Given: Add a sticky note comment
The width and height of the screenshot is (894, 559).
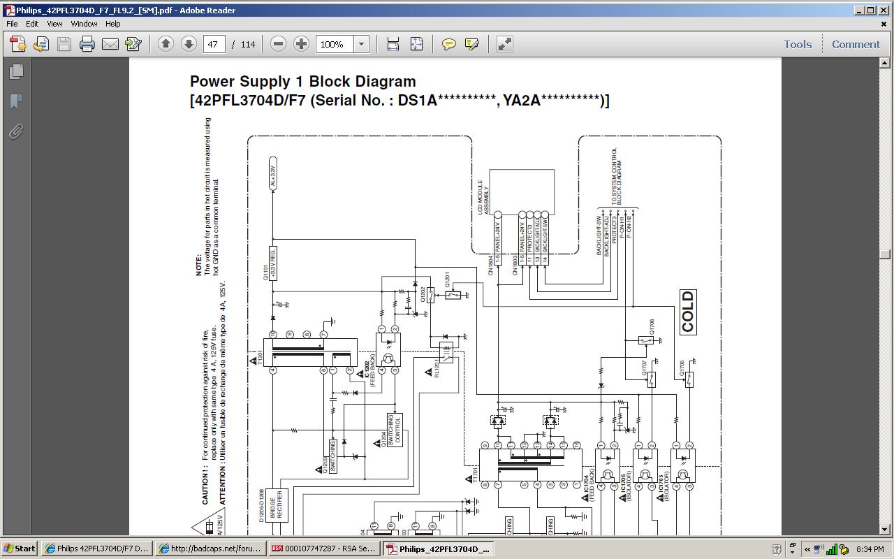Looking at the screenshot, I should (449, 44).
